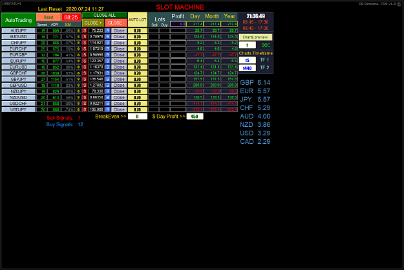Screen dimensions: 404x270
Task: Click the 21:36:49 clock display
Action: (x=255, y=16)
